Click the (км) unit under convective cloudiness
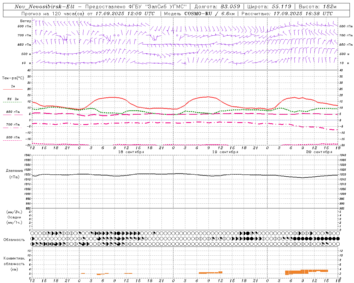354x283 pixels. pos(14,269)
